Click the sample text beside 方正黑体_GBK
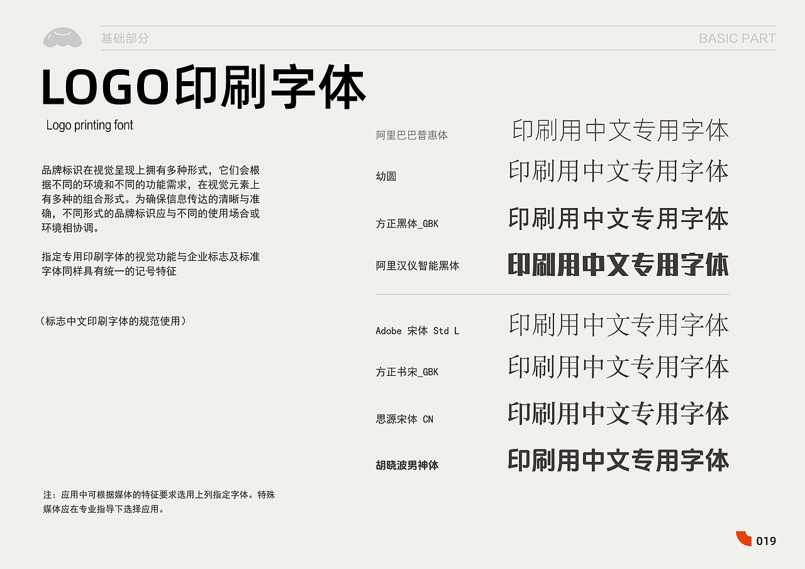This screenshot has height=569, width=805. [x=619, y=218]
